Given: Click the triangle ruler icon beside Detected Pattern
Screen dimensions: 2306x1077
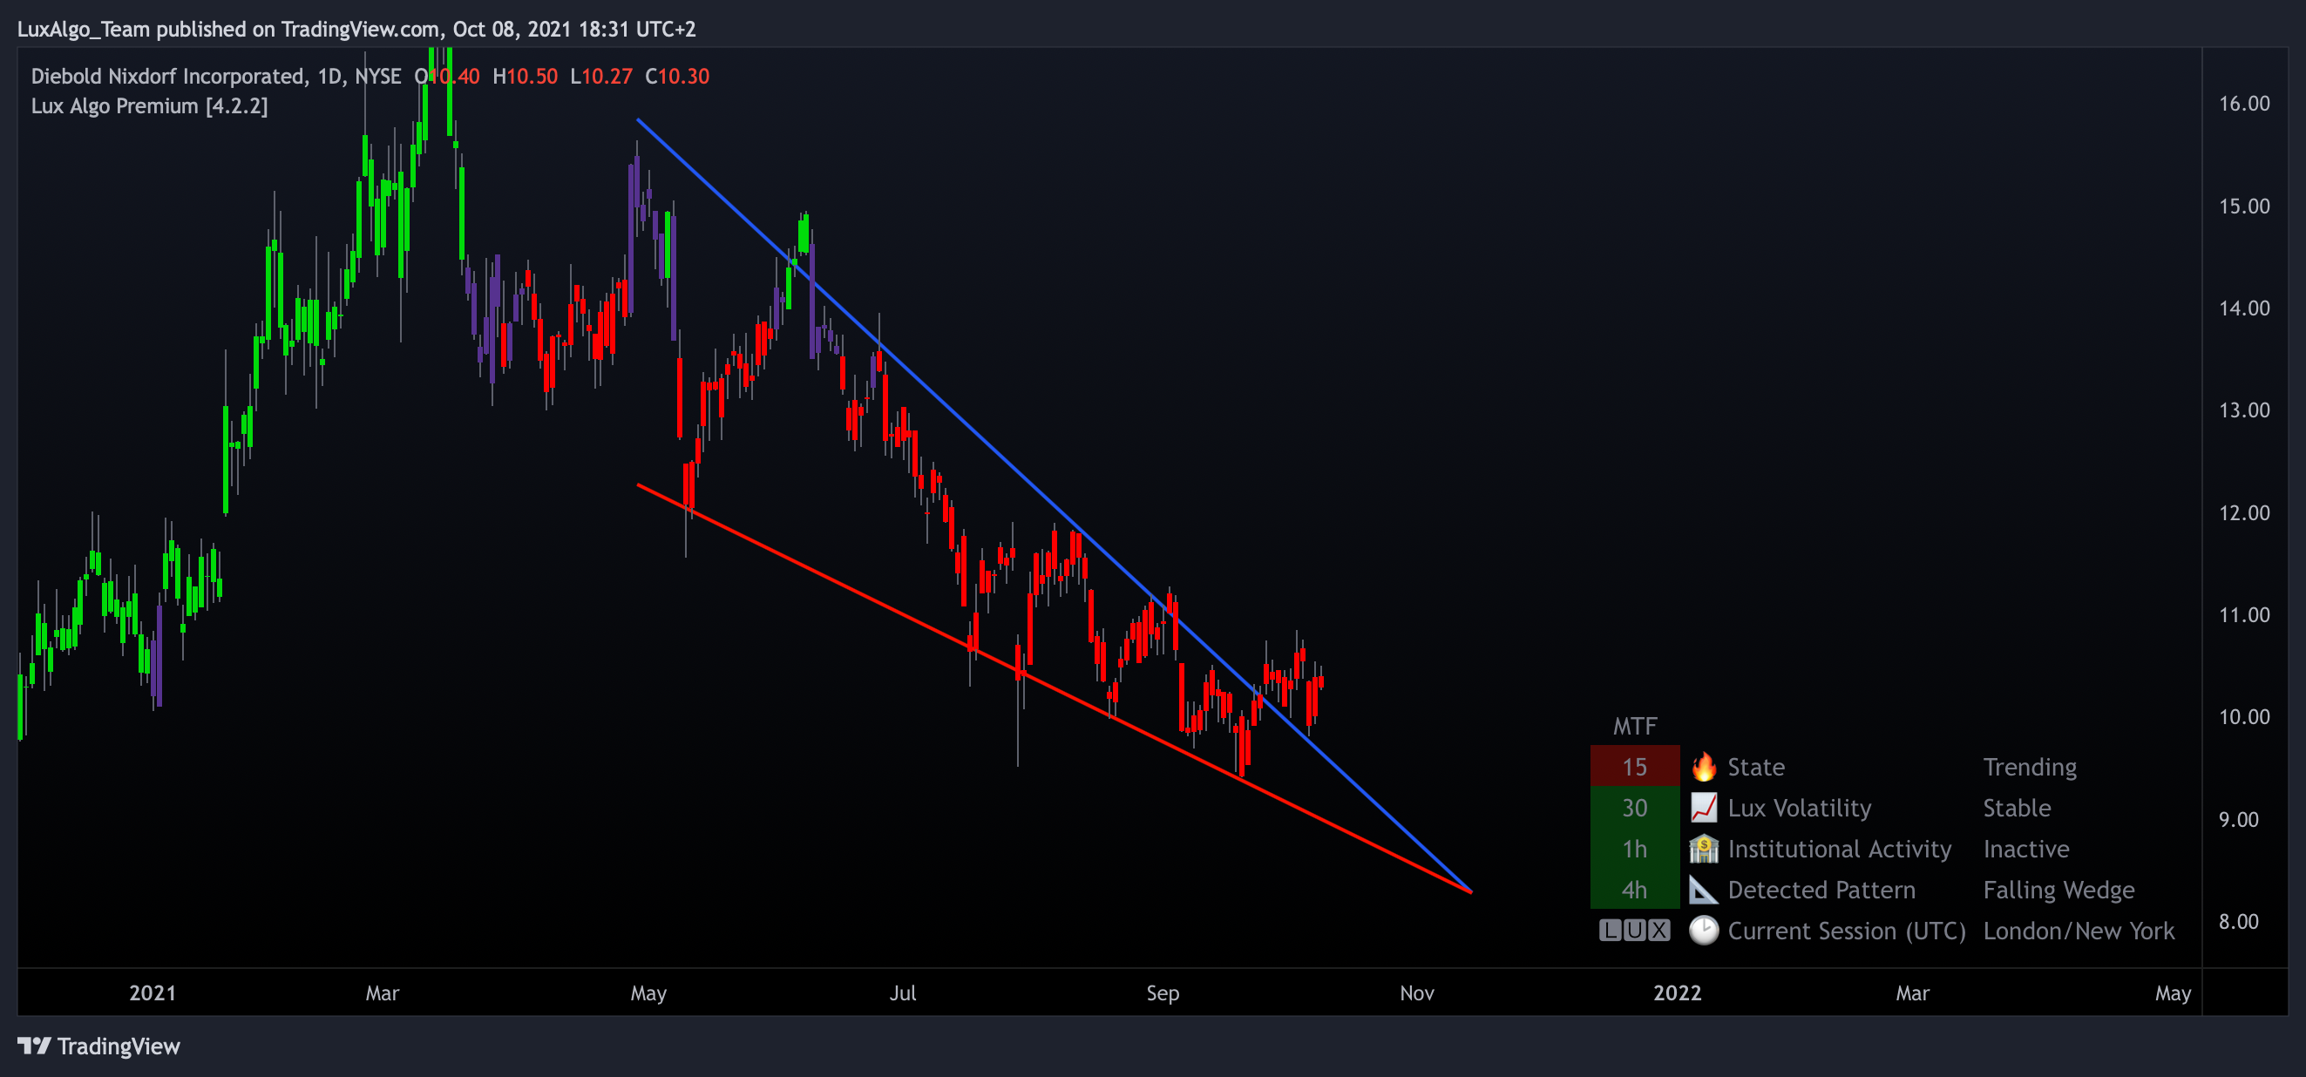Looking at the screenshot, I should tap(1703, 890).
